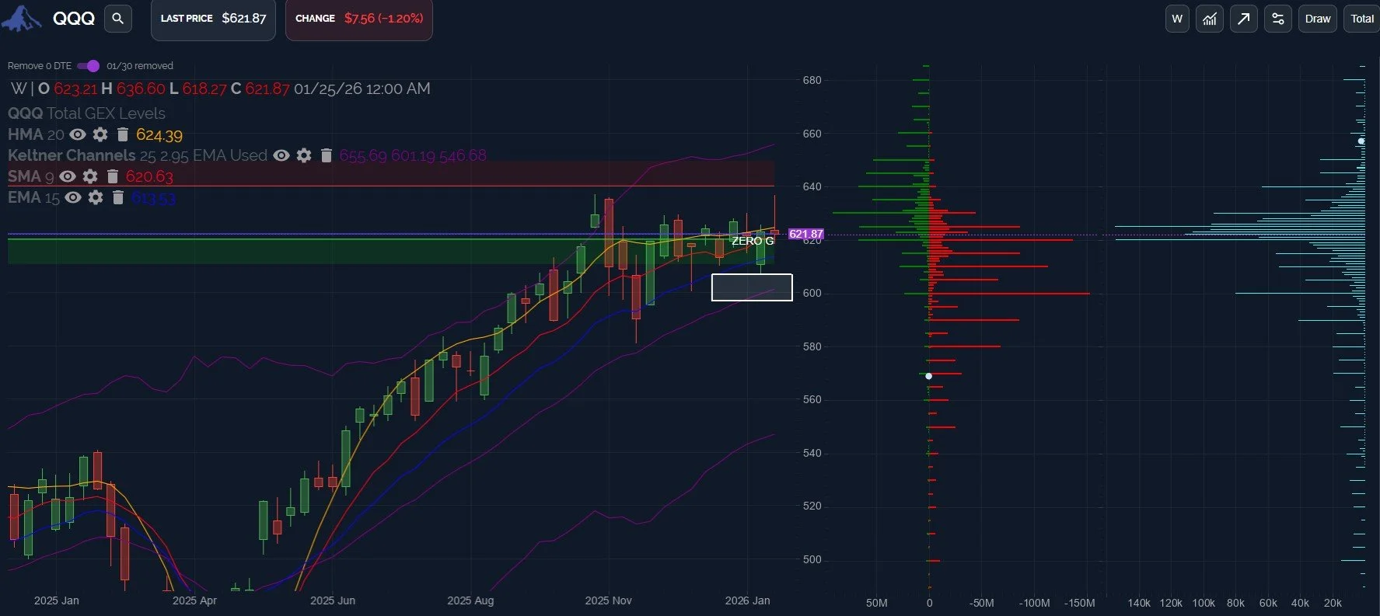
Task: Open settings gear for Keltner Channels
Action: point(304,155)
